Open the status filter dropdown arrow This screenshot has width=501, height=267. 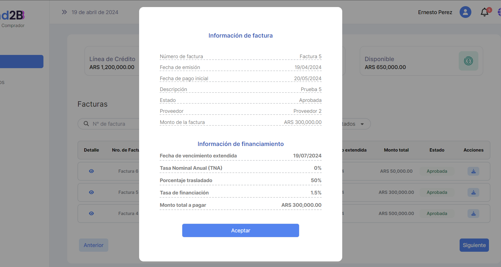point(362,124)
